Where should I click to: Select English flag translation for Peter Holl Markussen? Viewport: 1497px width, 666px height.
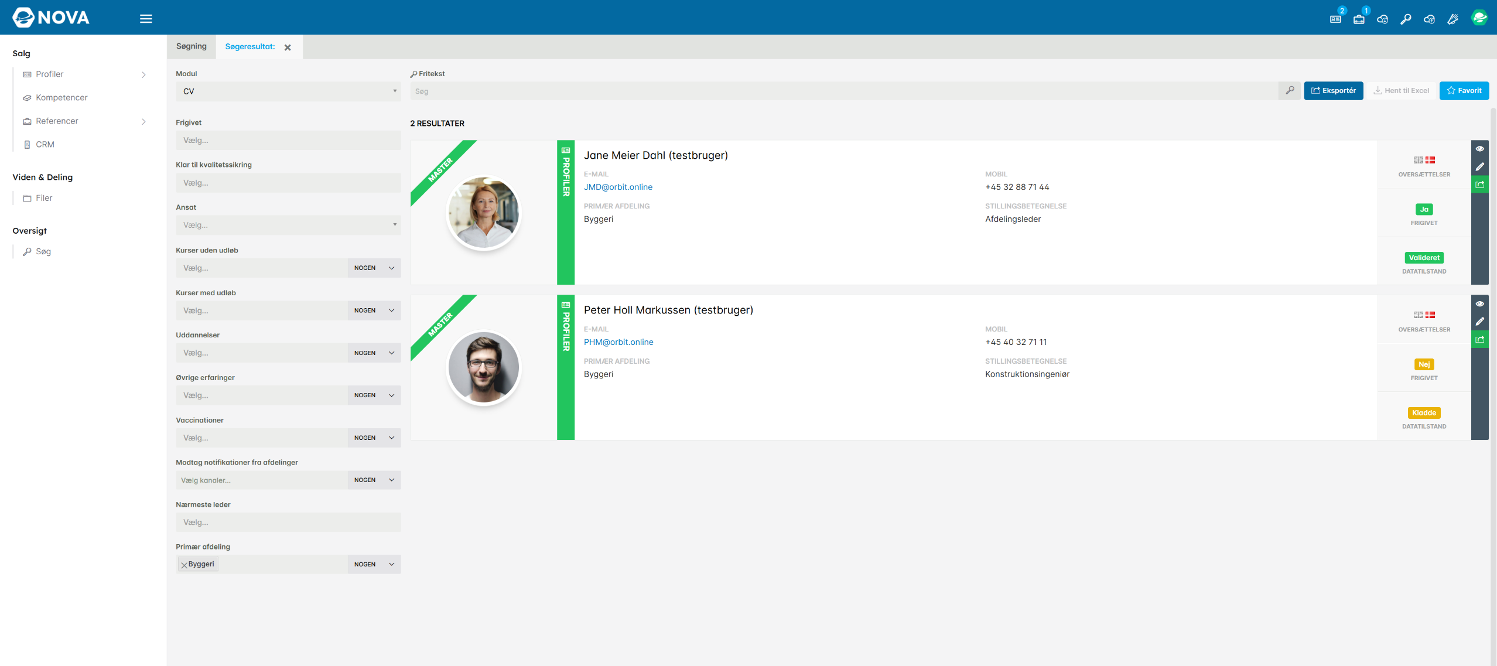1418,315
